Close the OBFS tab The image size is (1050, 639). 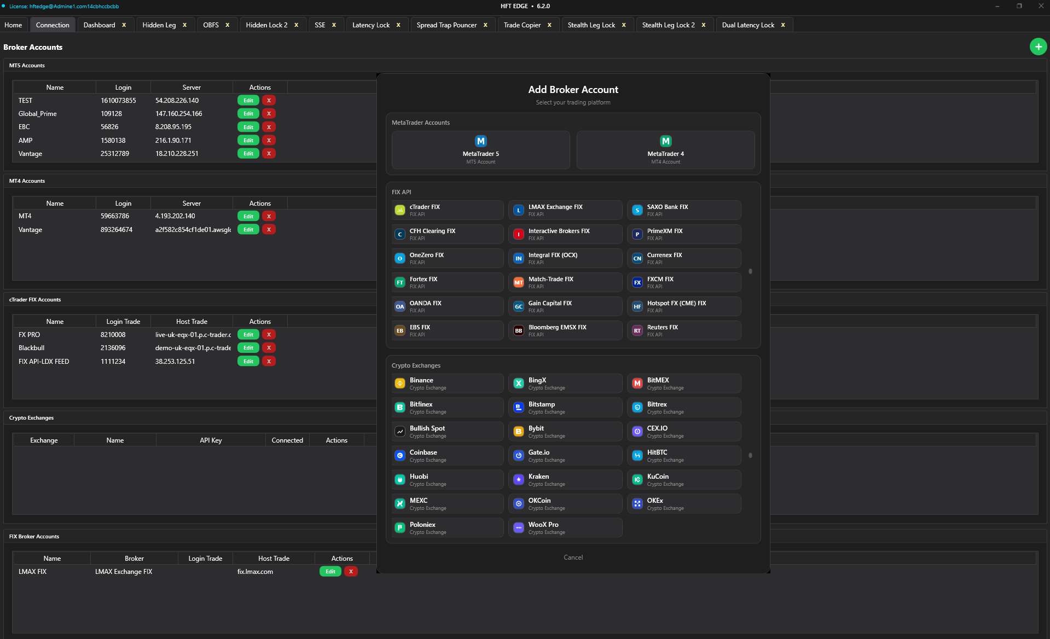[x=228, y=25]
